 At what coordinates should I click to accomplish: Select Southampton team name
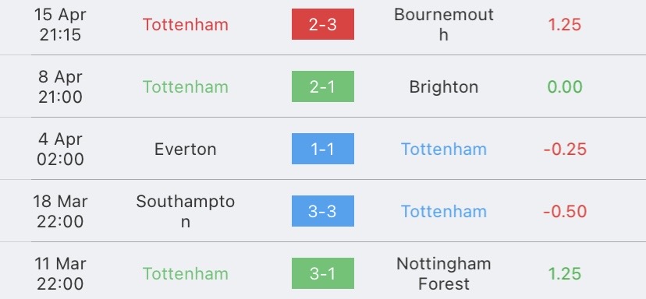pyautogui.click(x=186, y=211)
